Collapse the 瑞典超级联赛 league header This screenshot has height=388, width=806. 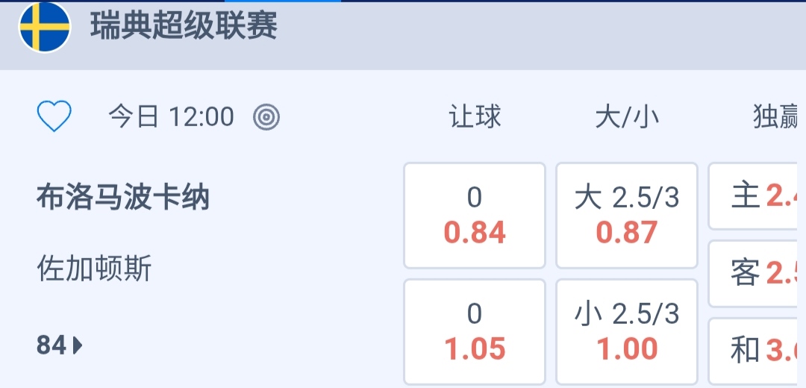(184, 27)
